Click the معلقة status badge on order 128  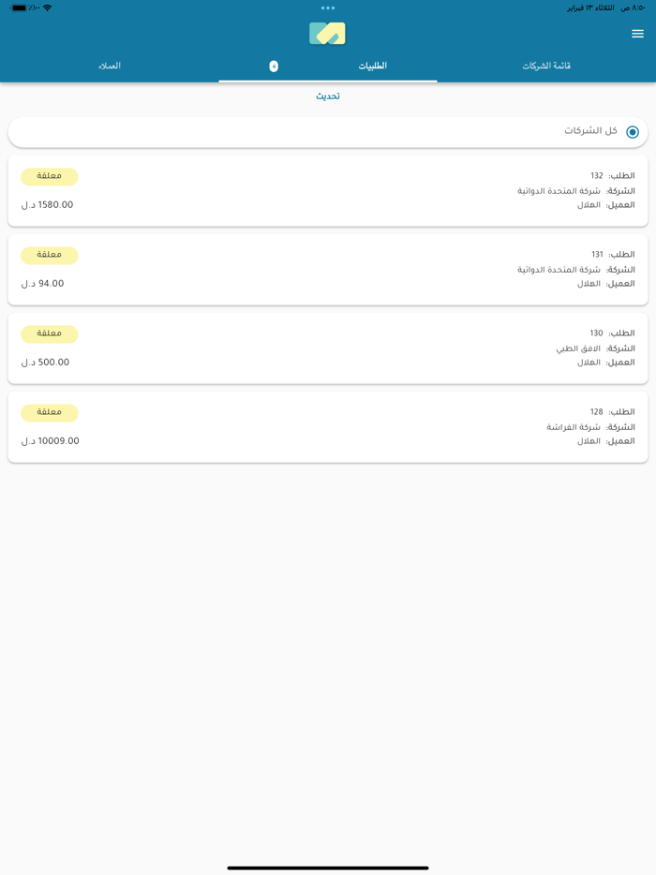[x=49, y=413]
